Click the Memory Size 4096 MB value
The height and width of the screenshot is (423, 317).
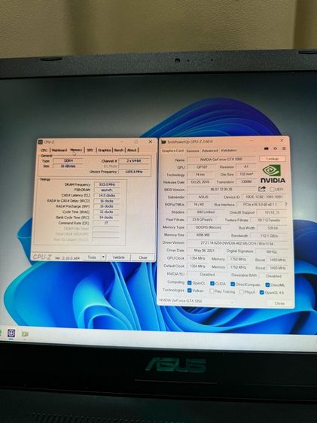(x=202, y=236)
